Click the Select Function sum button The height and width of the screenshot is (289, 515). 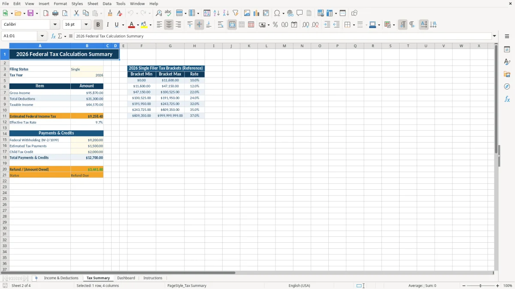60,36
